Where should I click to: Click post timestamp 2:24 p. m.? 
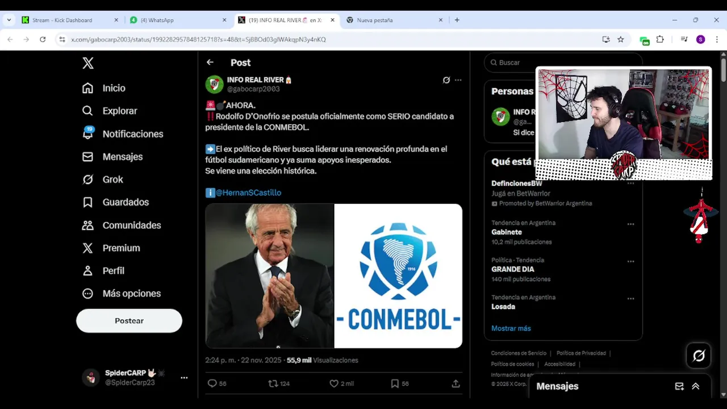[244, 360]
